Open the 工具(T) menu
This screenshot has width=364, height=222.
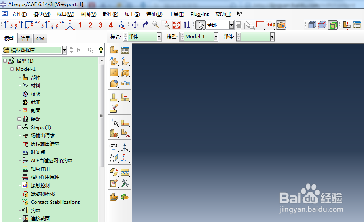pyautogui.click(x=176, y=14)
